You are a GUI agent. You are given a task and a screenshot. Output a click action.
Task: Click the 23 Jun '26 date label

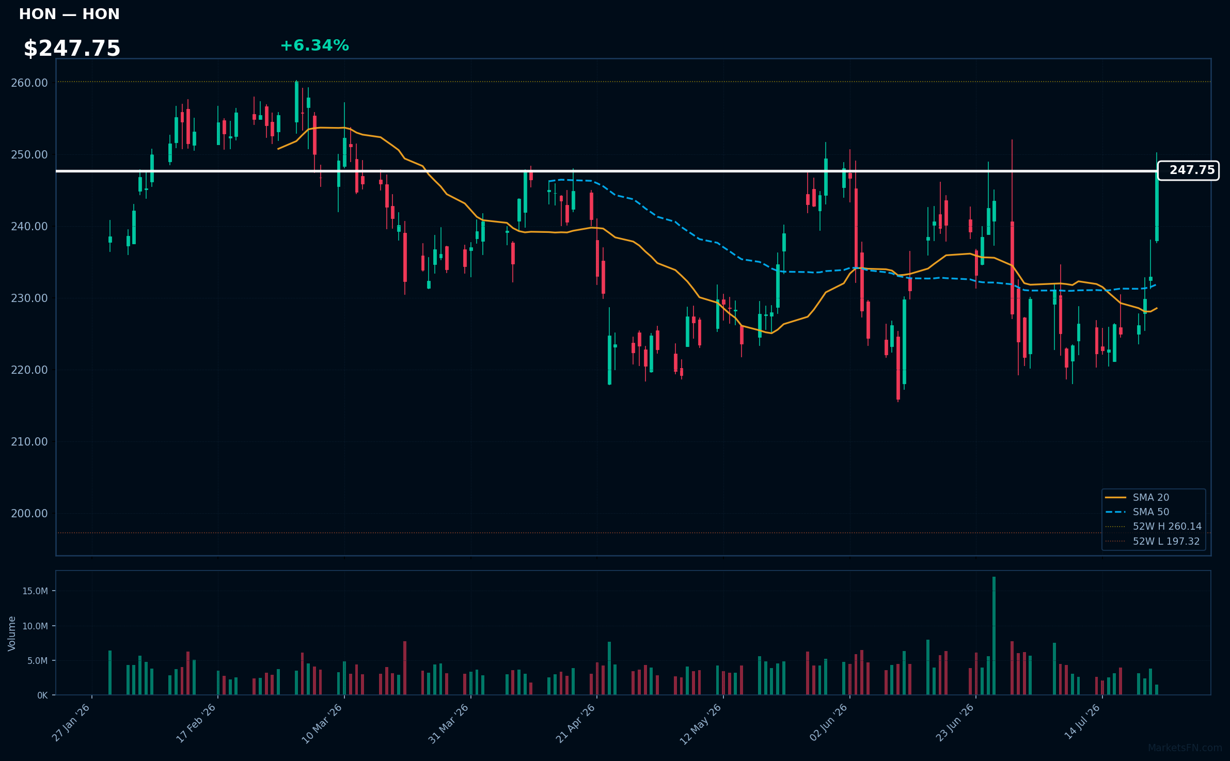(x=955, y=723)
